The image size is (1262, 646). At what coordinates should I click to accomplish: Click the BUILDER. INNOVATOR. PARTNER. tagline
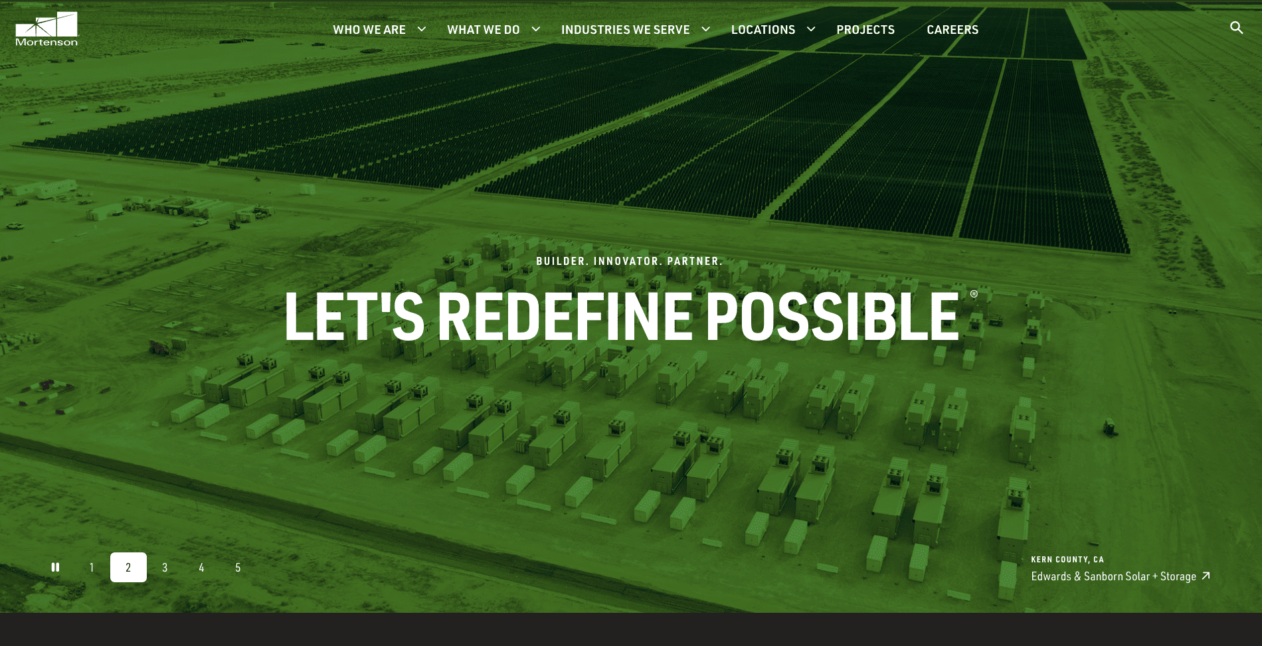tap(630, 262)
